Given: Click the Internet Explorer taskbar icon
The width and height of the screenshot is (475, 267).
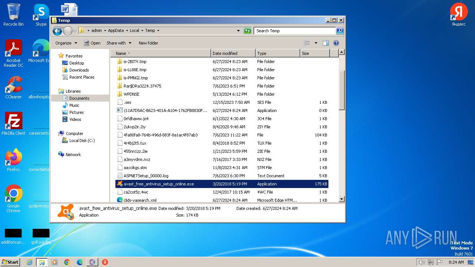Looking at the screenshot, I should (29, 262).
